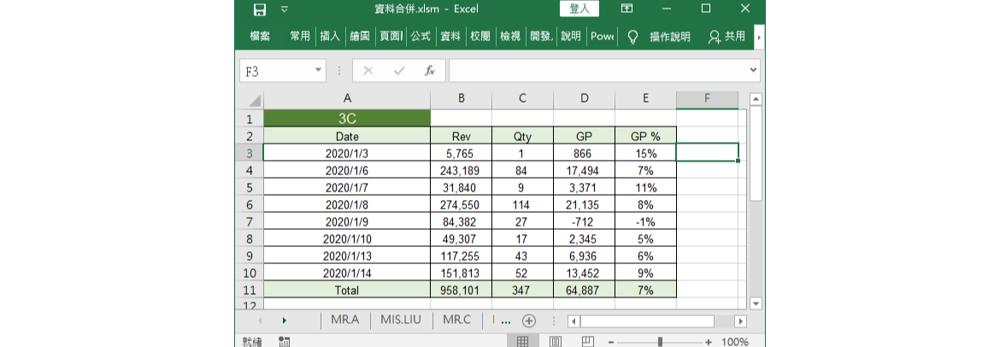Switch to the MIS.LIU sheet tab

point(401,321)
